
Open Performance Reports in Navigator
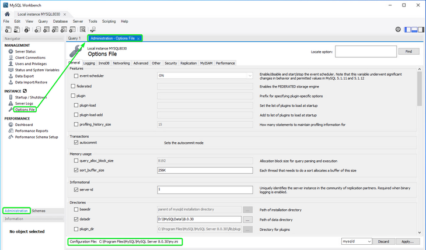(32, 131)
